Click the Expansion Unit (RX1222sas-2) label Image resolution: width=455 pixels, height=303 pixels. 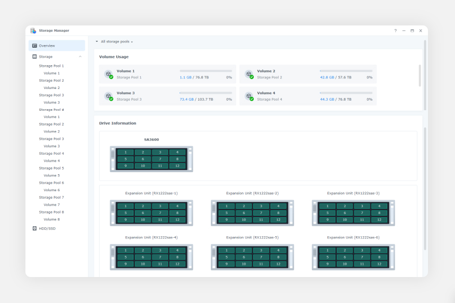[x=253, y=193]
